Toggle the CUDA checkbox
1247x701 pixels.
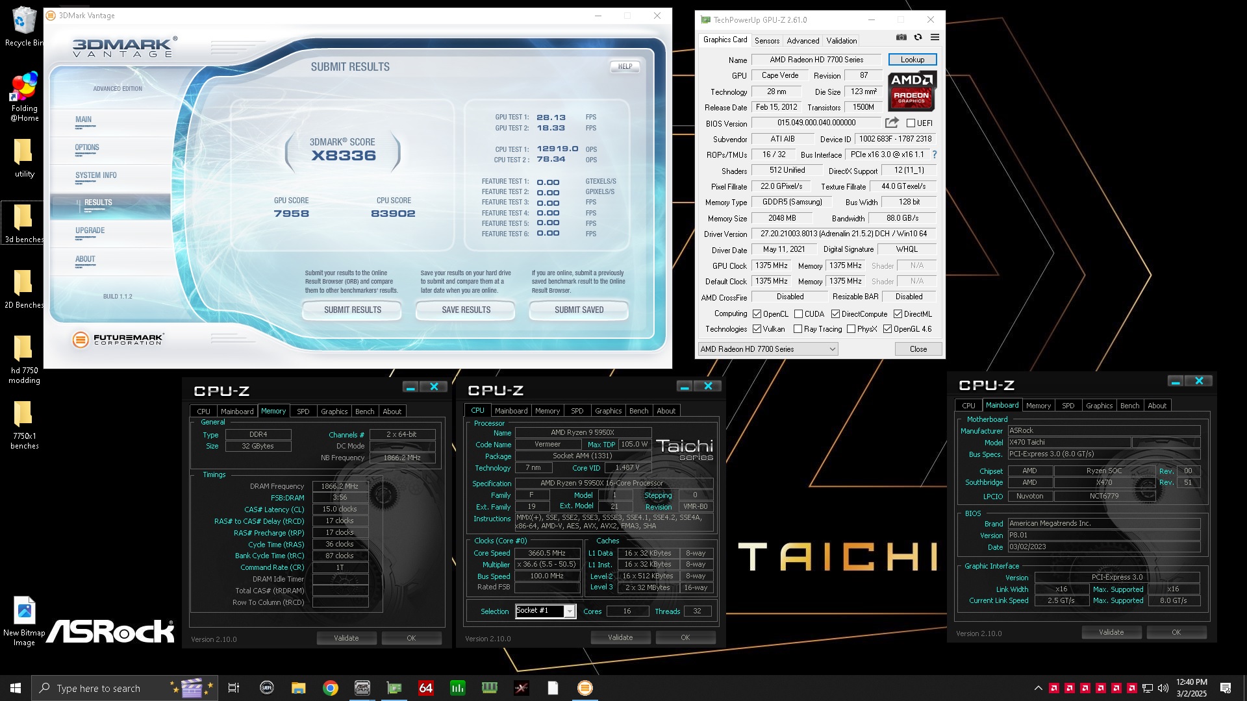[x=798, y=314]
